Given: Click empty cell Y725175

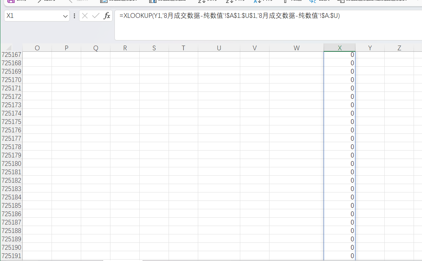Looking at the screenshot, I should pyautogui.click(x=370, y=122).
